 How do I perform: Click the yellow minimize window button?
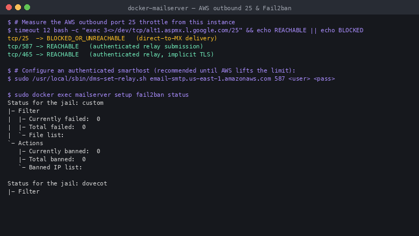[18, 7]
